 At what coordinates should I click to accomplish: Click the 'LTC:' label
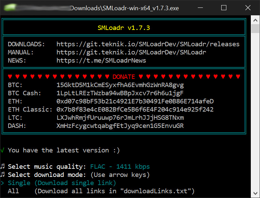15,118
